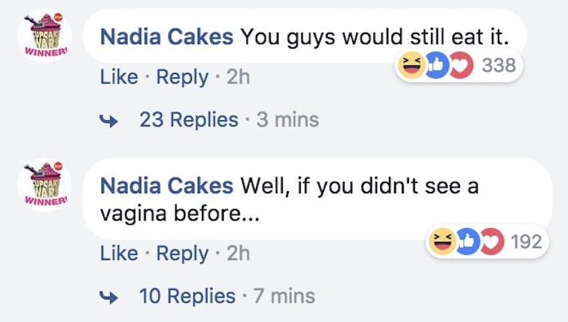
Task: Expand the 23 Replies thread
Action: pos(188,119)
